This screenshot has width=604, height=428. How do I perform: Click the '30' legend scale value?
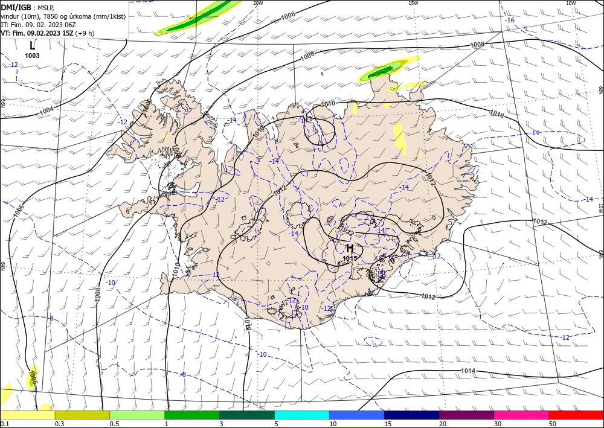pyautogui.click(x=498, y=424)
